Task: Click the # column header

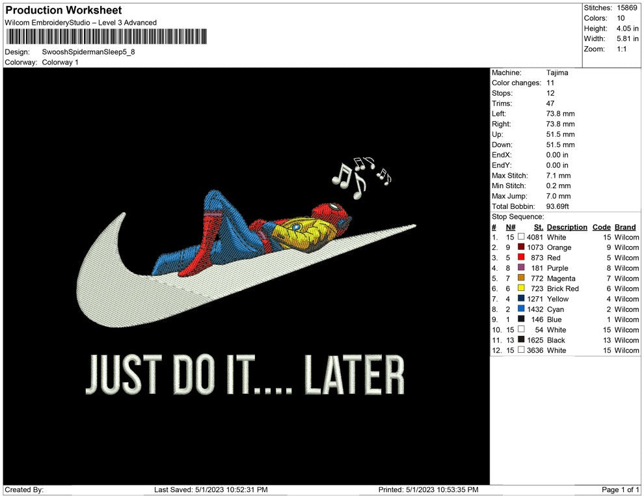Action: 494,227
